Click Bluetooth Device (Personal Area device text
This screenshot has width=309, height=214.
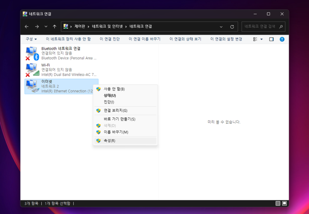point(69,58)
